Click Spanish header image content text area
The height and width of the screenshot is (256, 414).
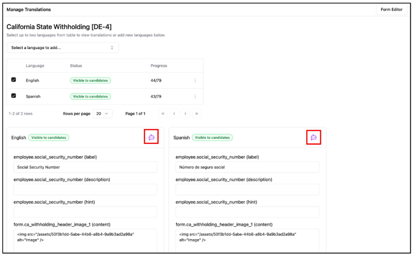[x=247, y=240]
